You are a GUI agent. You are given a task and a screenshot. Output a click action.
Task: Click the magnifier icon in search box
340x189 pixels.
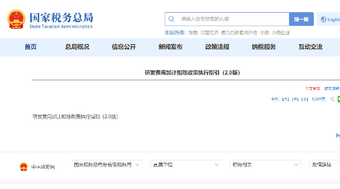point(172,19)
